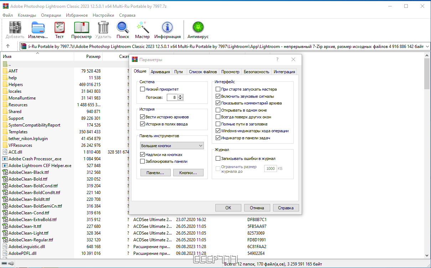Click the ACE.dll file icon
This screenshot has width=431, height=268.
[x=5, y=152]
